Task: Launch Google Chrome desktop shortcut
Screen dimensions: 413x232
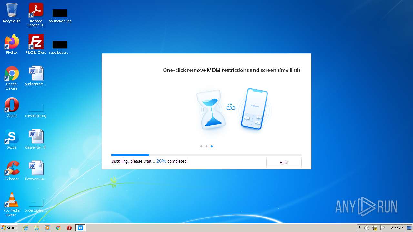Action: point(12,78)
